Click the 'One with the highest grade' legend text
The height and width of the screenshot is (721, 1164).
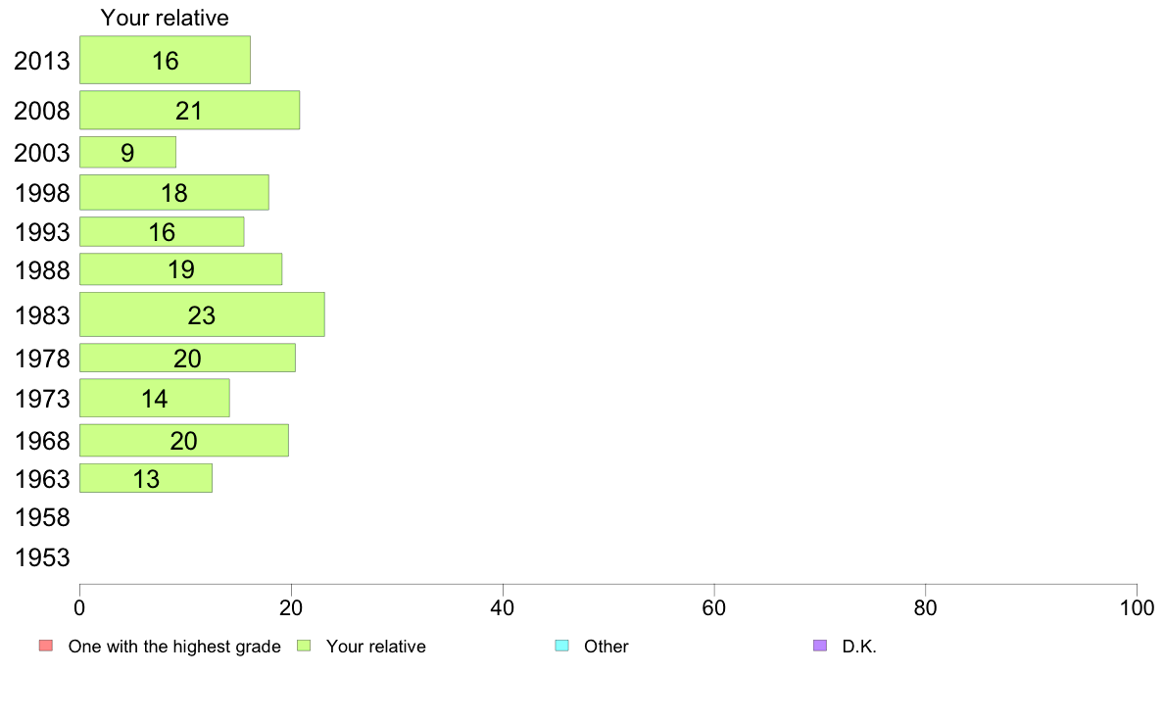click(174, 647)
